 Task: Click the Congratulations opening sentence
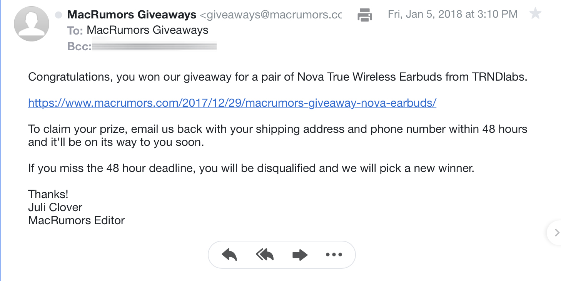278,77
